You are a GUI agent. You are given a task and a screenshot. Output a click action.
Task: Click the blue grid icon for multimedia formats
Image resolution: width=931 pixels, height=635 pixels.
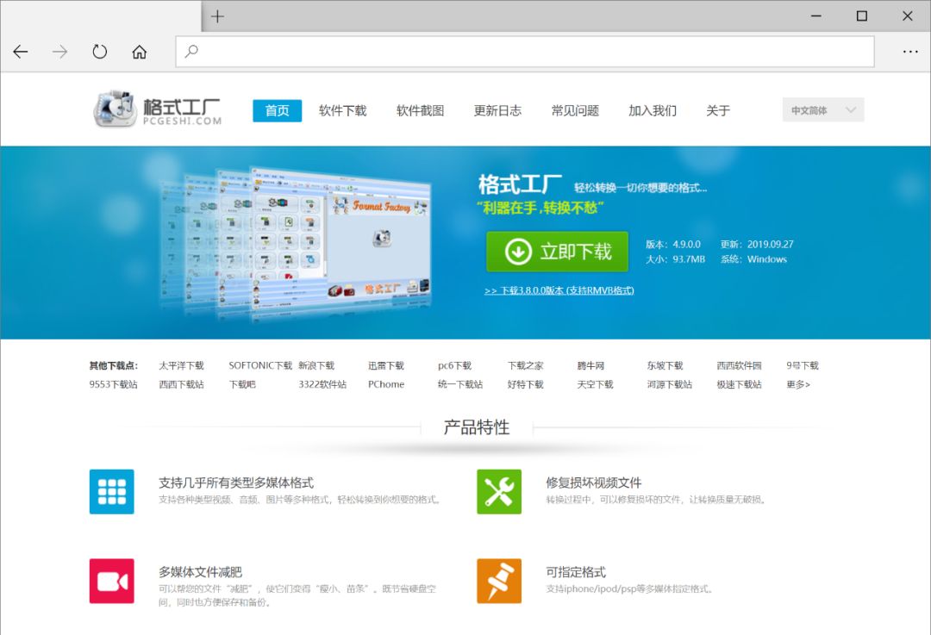111,491
